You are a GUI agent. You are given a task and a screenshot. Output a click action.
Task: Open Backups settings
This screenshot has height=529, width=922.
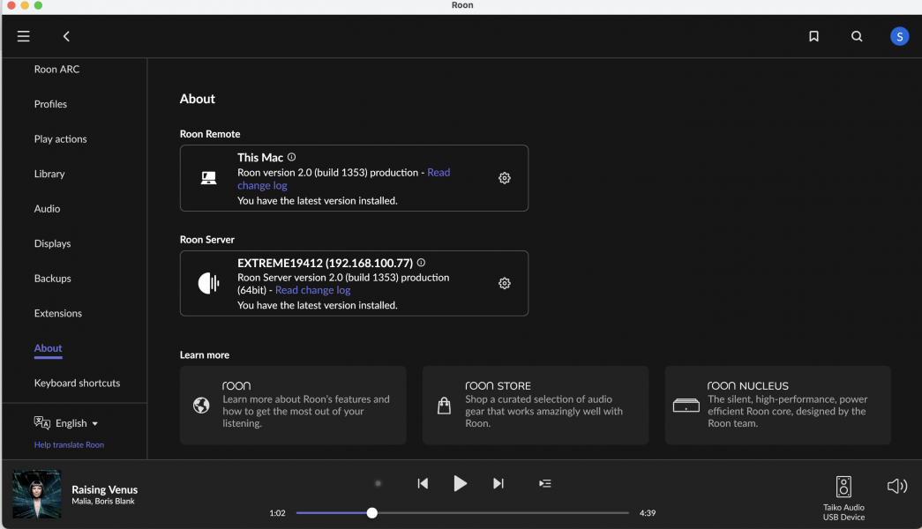pyautogui.click(x=52, y=279)
